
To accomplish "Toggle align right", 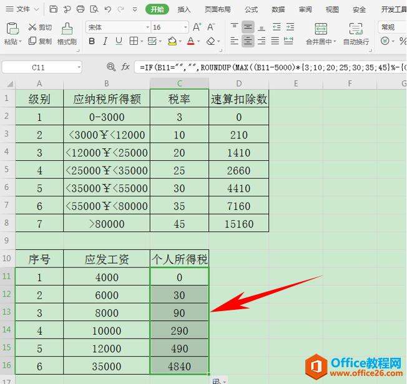I will pyautogui.click(x=262, y=41).
